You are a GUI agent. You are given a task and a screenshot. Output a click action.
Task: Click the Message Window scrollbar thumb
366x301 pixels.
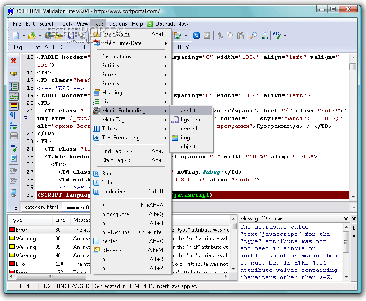346,243
